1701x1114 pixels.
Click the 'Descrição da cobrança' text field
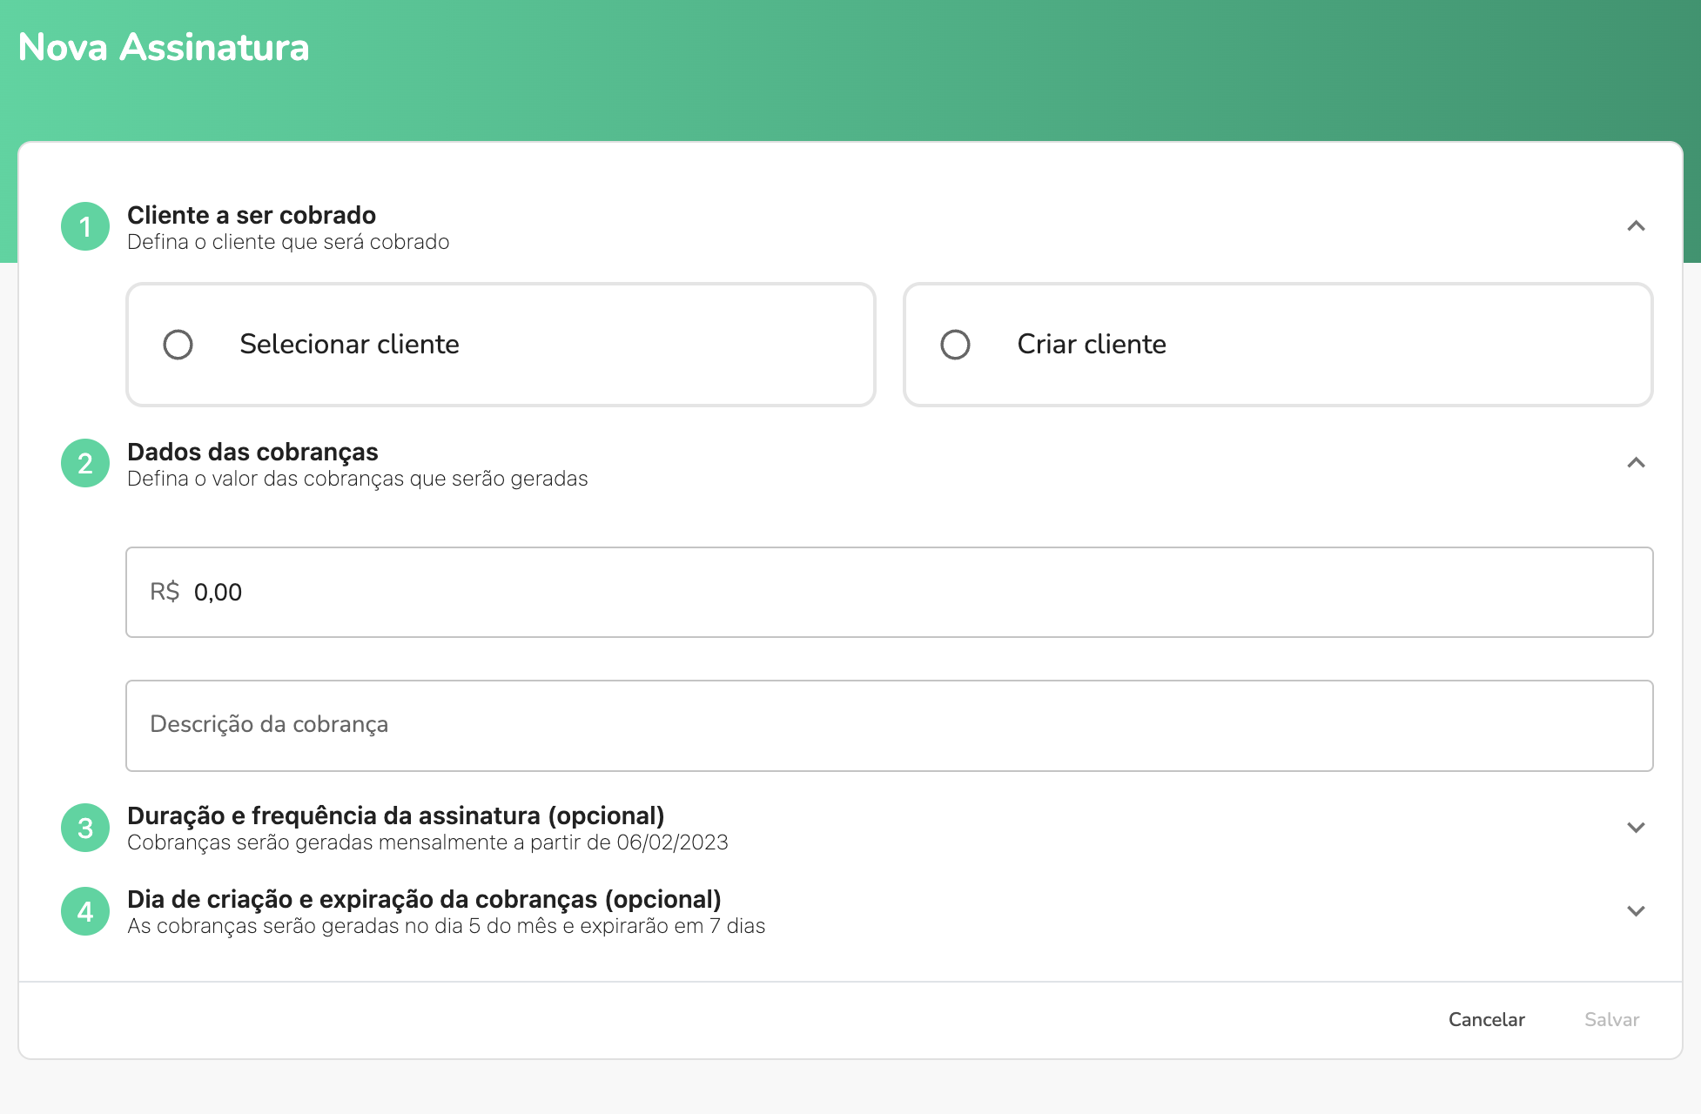pos(888,725)
